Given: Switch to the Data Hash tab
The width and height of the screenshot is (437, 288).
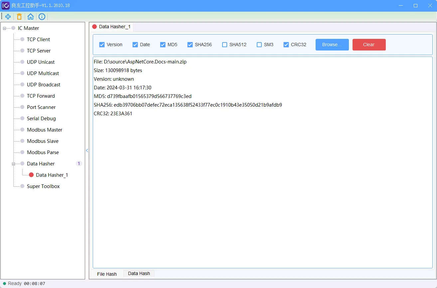Looking at the screenshot, I should pyautogui.click(x=139, y=274).
